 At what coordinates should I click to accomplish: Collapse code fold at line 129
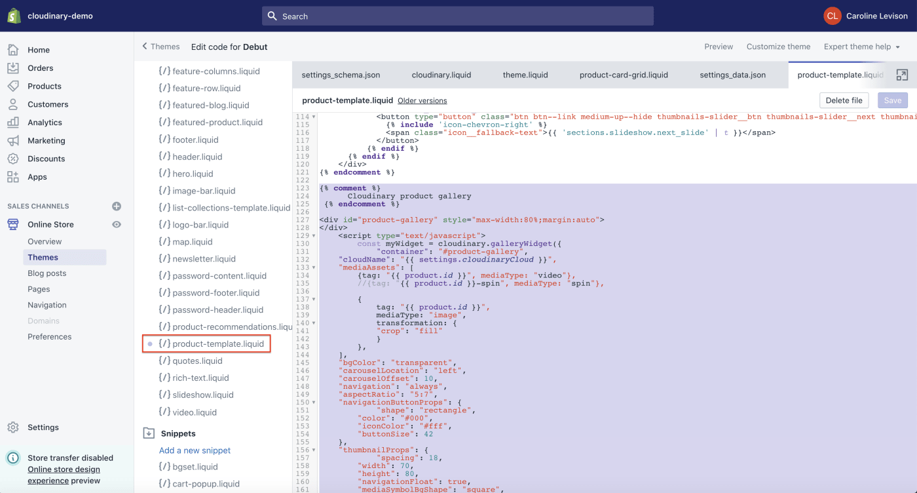pyautogui.click(x=314, y=235)
